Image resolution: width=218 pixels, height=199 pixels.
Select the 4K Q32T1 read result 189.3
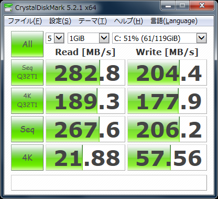[x=85, y=101]
